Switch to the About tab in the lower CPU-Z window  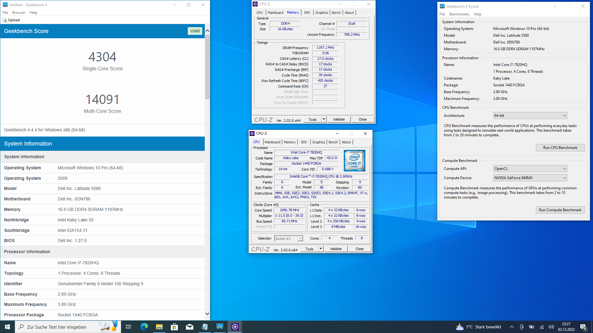346,142
